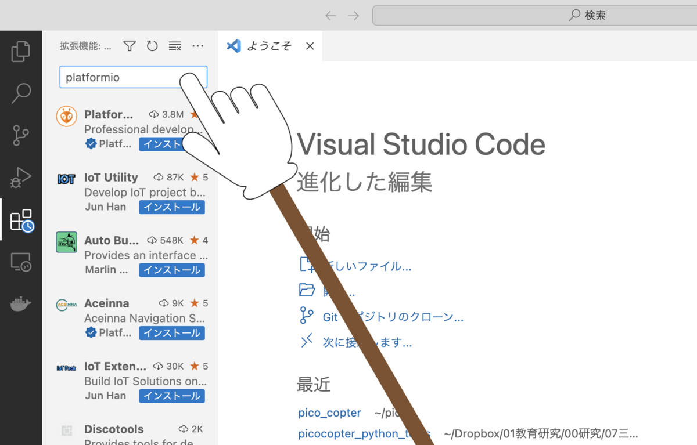Open the Extensions view
The image size is (697, 445).
[21, 220]
